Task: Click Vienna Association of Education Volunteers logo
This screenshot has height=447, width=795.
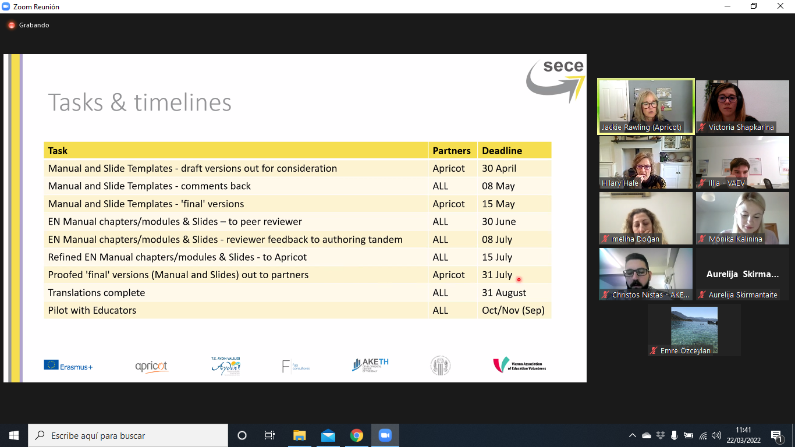Action: 520,365
